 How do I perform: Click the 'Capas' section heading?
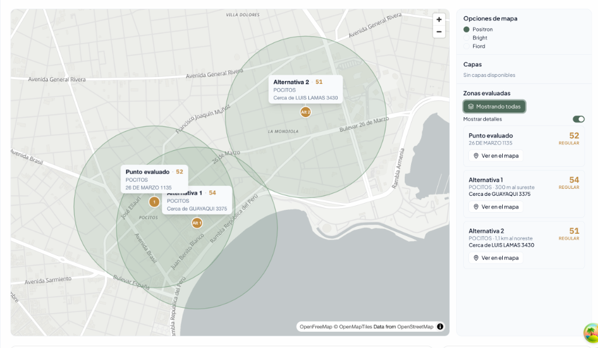(x=472, y=64)
